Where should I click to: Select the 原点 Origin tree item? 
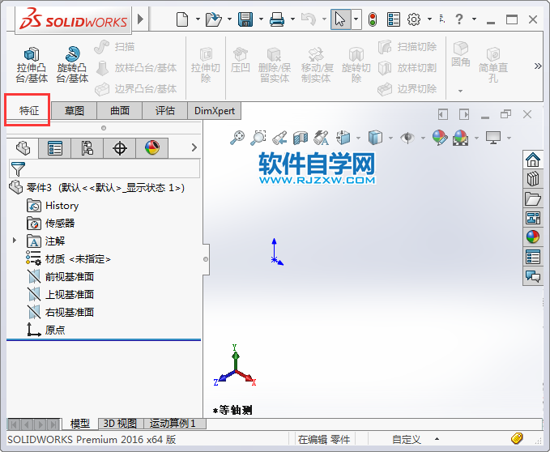[46, 330]
